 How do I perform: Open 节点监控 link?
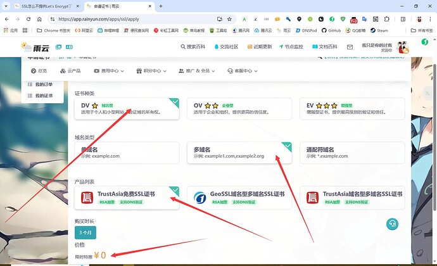291,47
